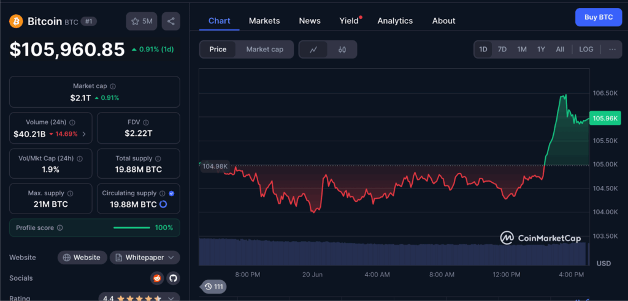628x301 pixels.
Task: Toggle LOG scale on chart
Action: pyautogui.click(x=586, y=50)
